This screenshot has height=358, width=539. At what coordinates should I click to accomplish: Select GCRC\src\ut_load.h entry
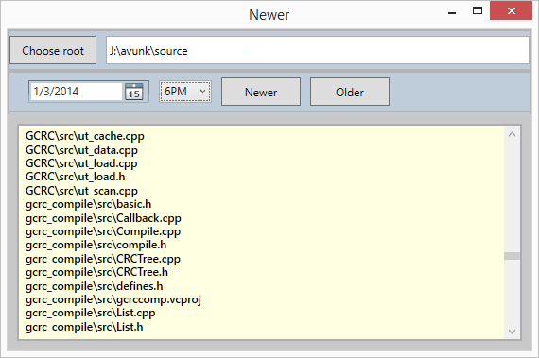point(76,177)
